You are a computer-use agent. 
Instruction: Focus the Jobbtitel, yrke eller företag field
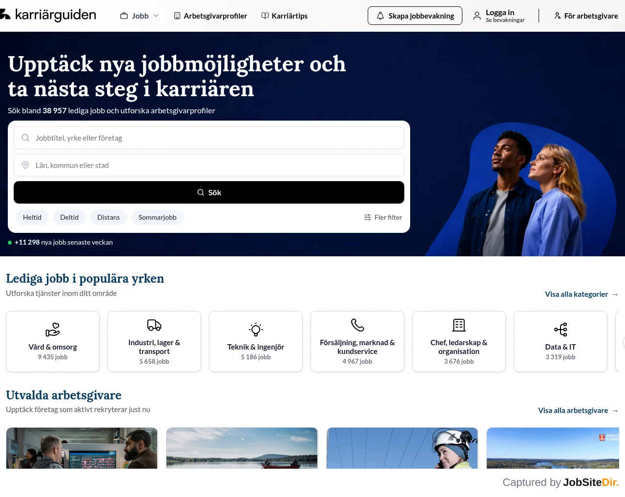[209, 138]
